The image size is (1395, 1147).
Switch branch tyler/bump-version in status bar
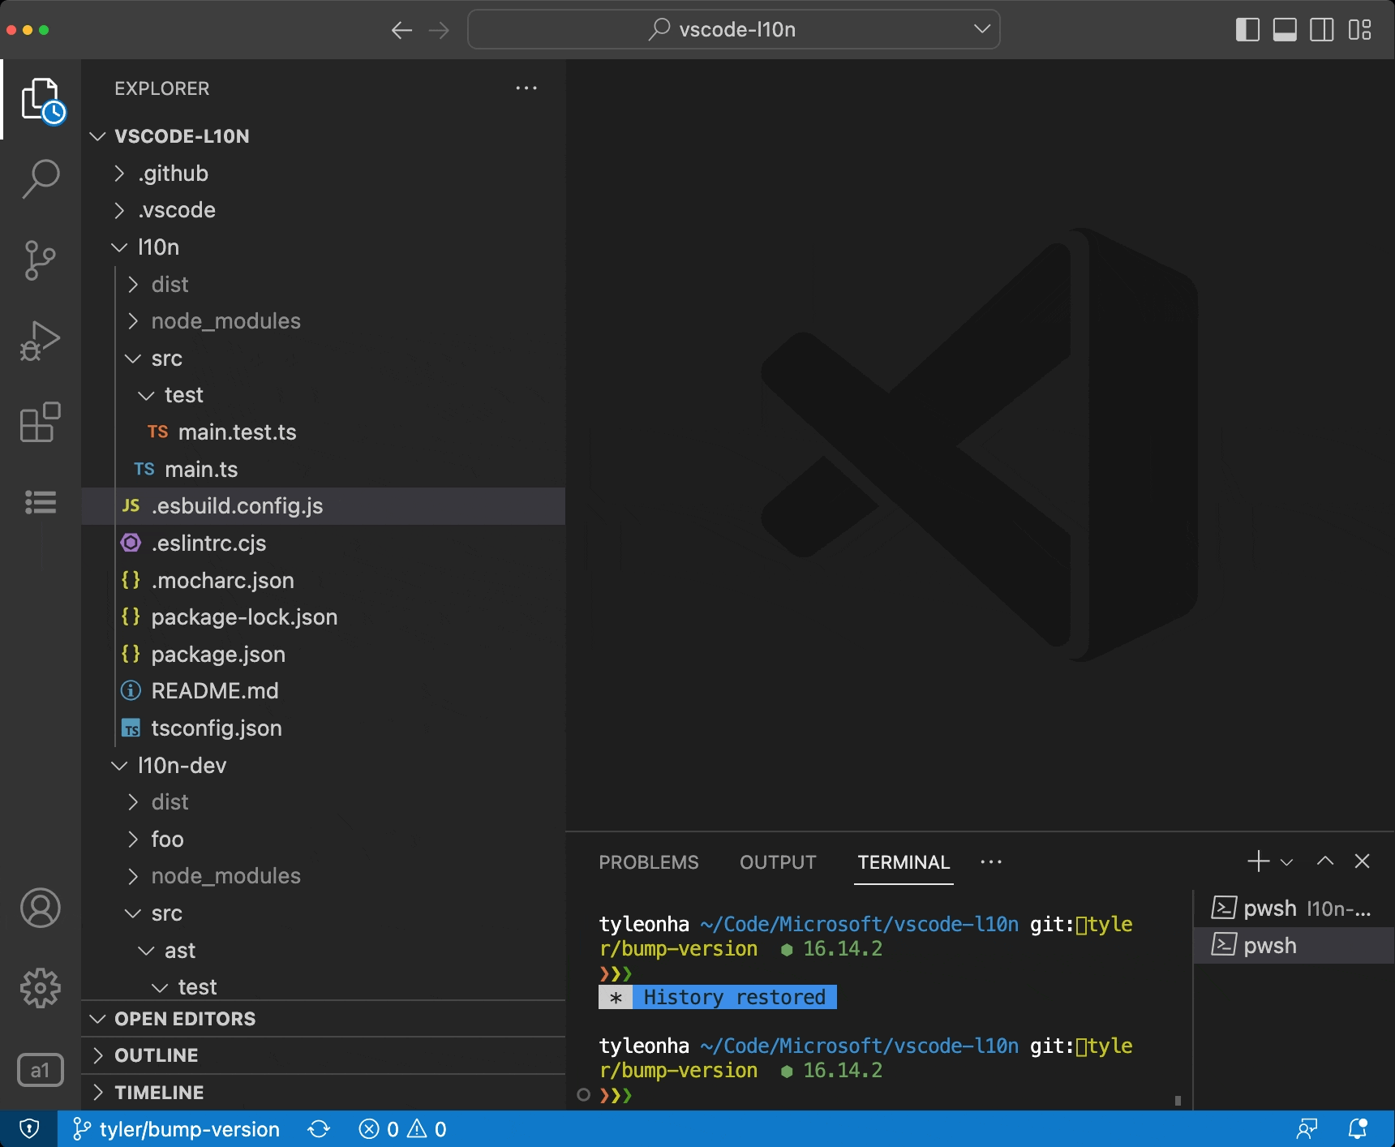click(176, 1129)
